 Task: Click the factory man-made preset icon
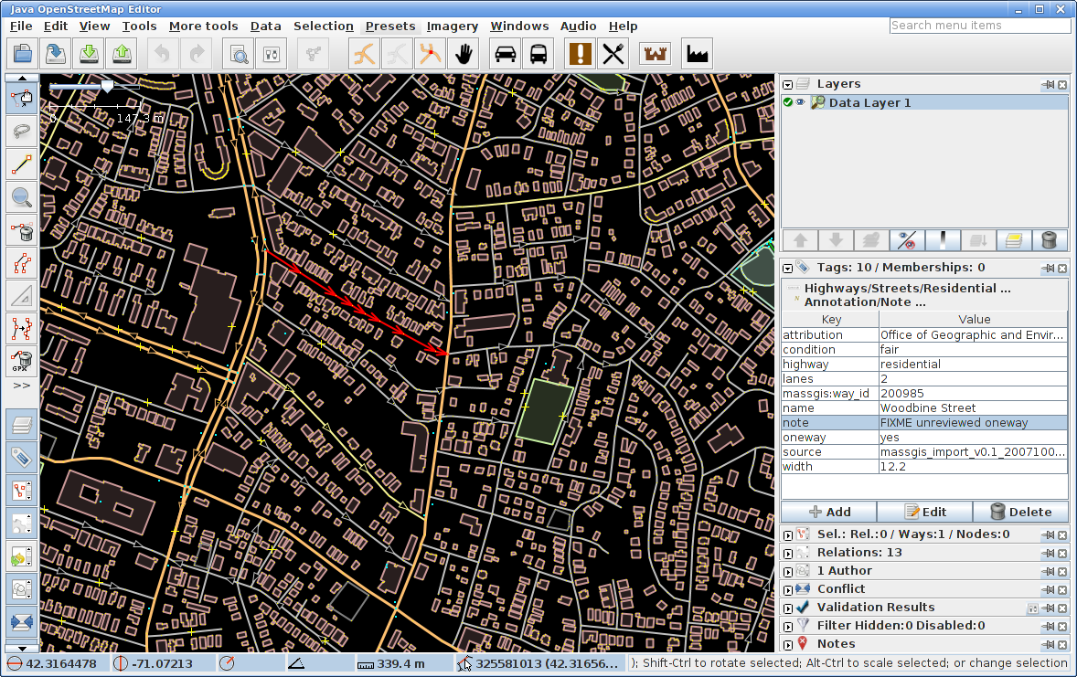click(x=697, y=54)
